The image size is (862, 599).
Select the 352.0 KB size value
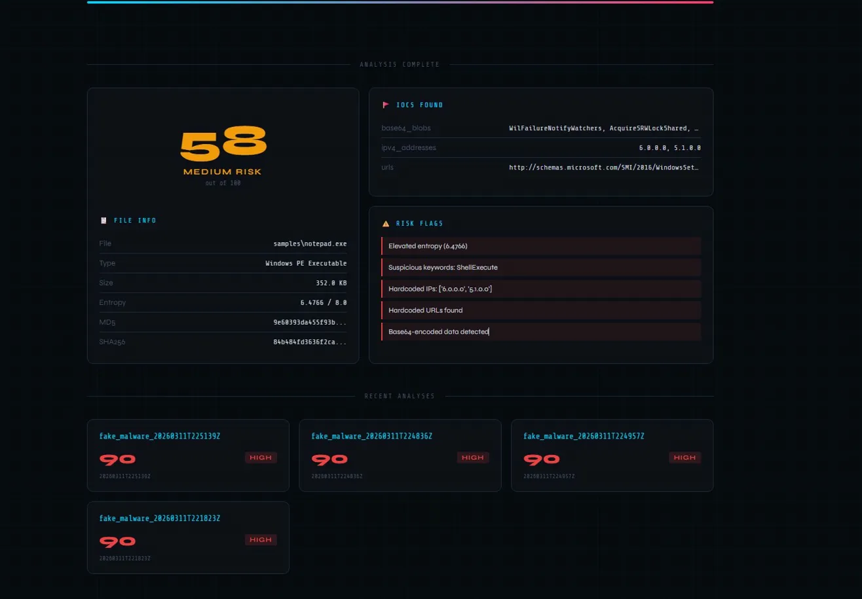click(x=331, y=283)
